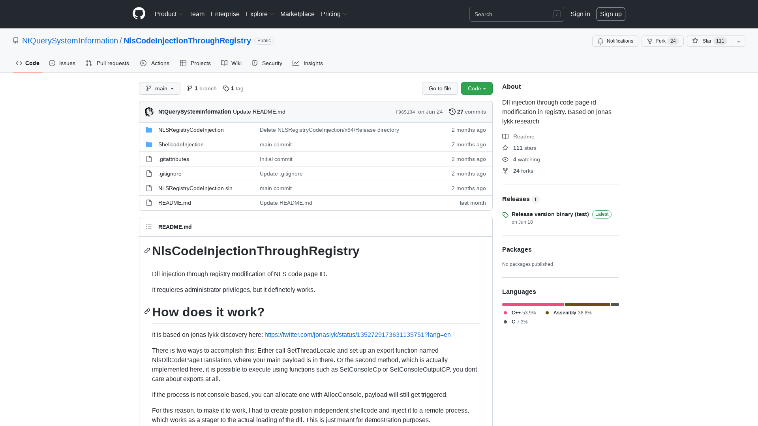Expand the green Code dropdown
This screenshot has height=426, width=758.
click(477, 88)
